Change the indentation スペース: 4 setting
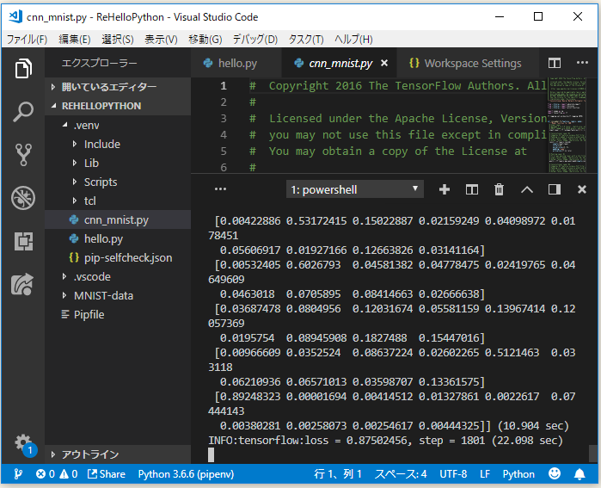 click(x=401, y=474)
